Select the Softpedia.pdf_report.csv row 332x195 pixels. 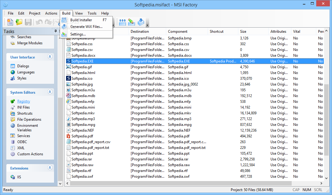(194, 142)
